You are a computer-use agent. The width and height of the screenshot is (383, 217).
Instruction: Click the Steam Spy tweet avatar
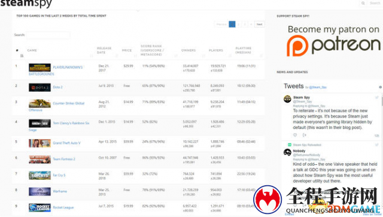pyautogui.click(x=287, y=99)
